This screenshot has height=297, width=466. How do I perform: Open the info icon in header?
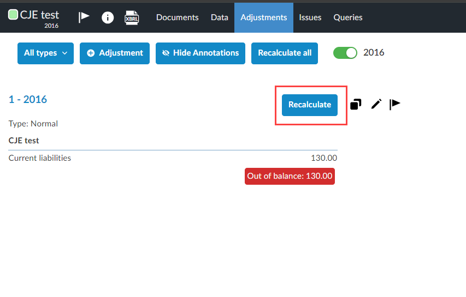[x=108, y=17]
